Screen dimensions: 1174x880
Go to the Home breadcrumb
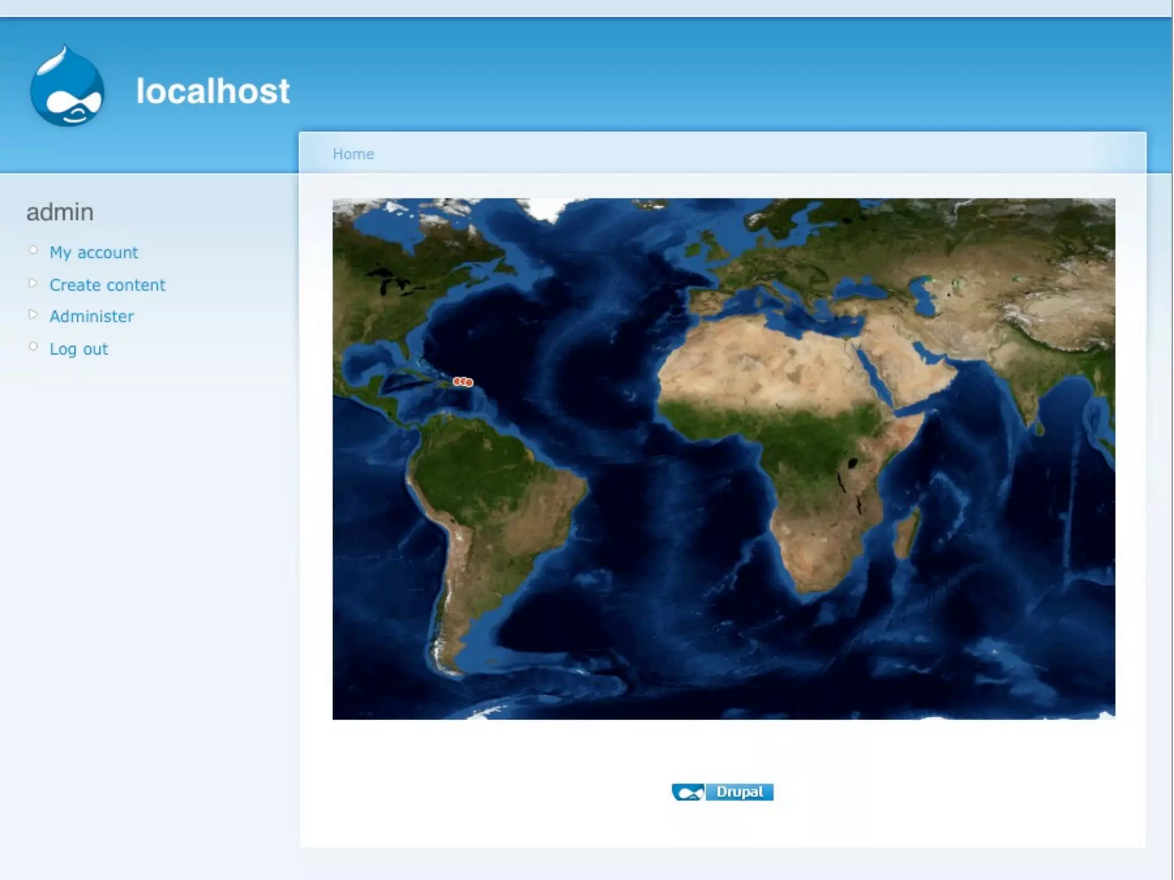[353, 154]
